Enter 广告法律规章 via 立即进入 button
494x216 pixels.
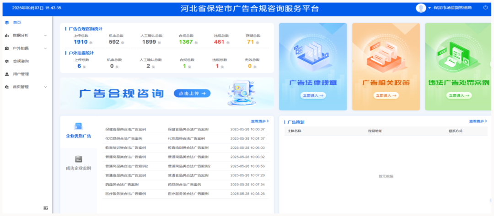point(313,95)
